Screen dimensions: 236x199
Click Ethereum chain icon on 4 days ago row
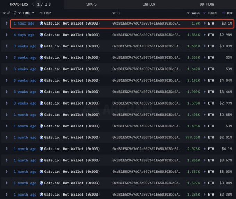click(7, 35)
